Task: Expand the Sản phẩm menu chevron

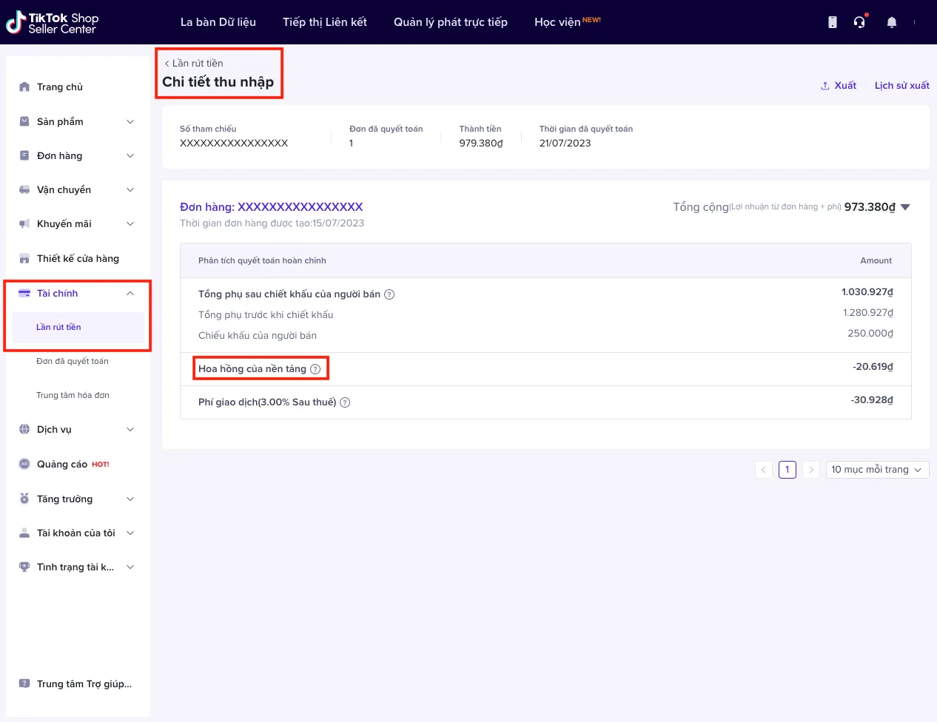Action: coord(130,121)
